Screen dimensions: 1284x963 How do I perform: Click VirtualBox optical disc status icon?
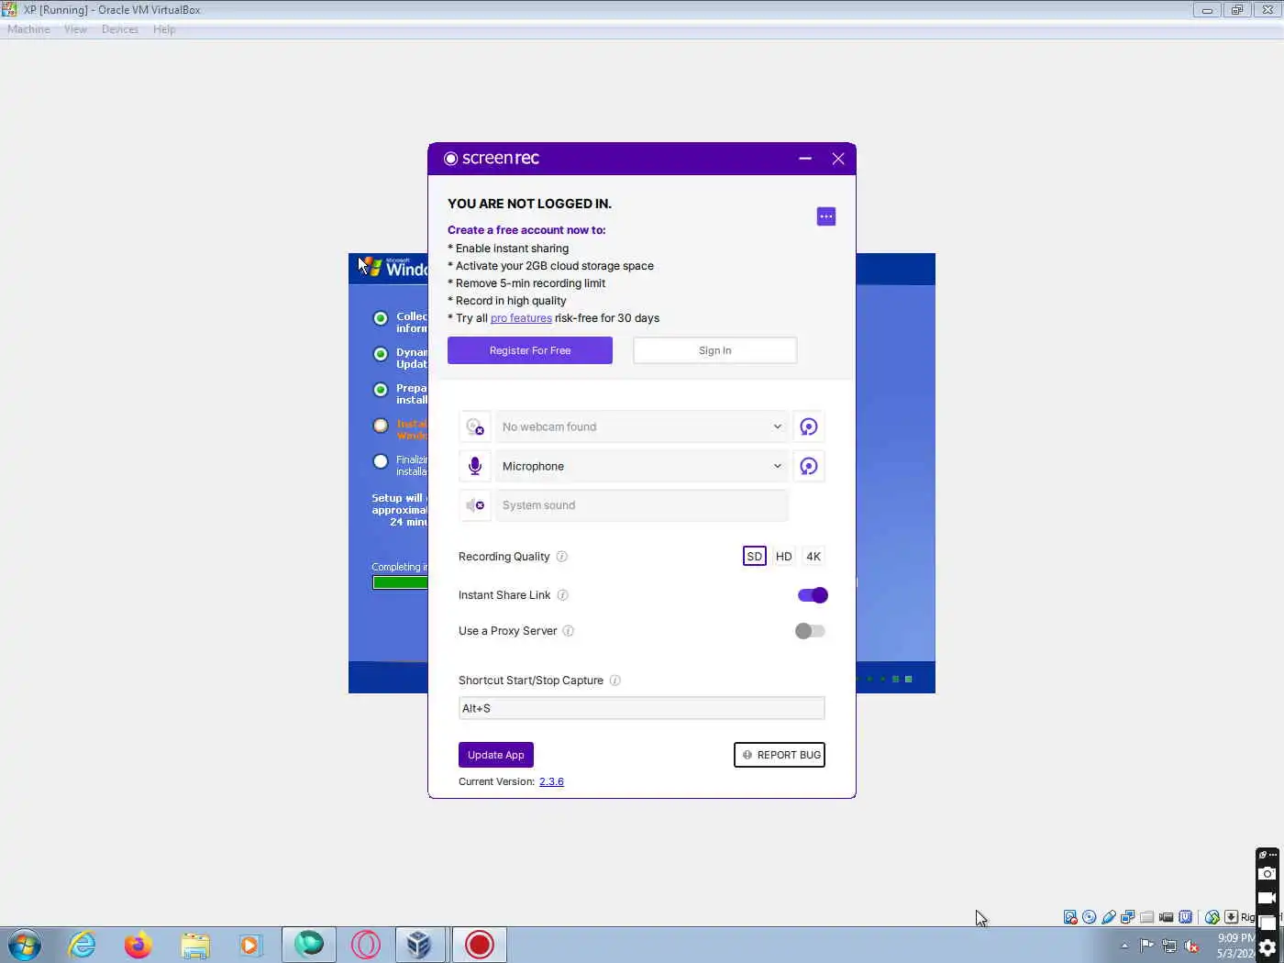1090,917
